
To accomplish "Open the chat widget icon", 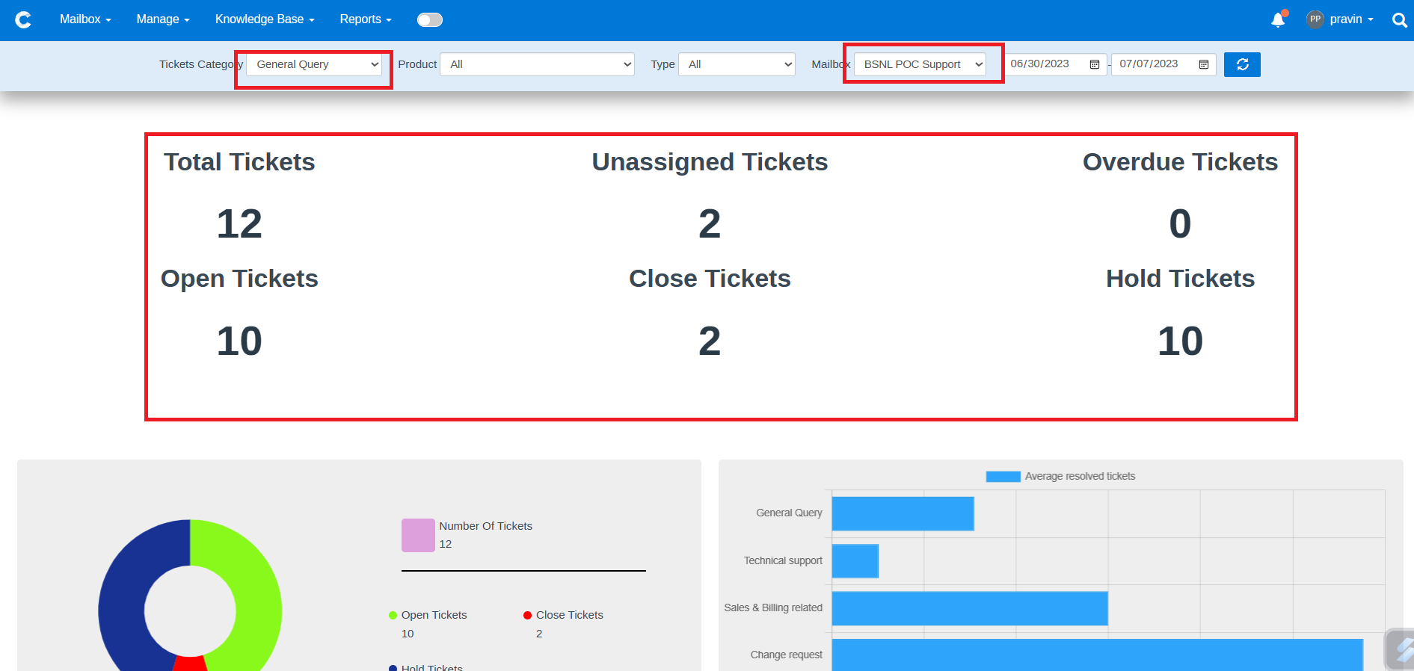I will point(1401,649).
